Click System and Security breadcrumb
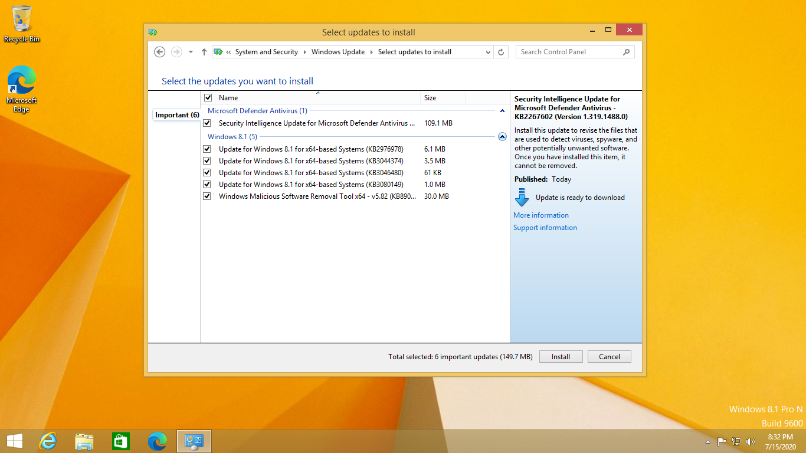806x453 pixels. click(267, 52)
